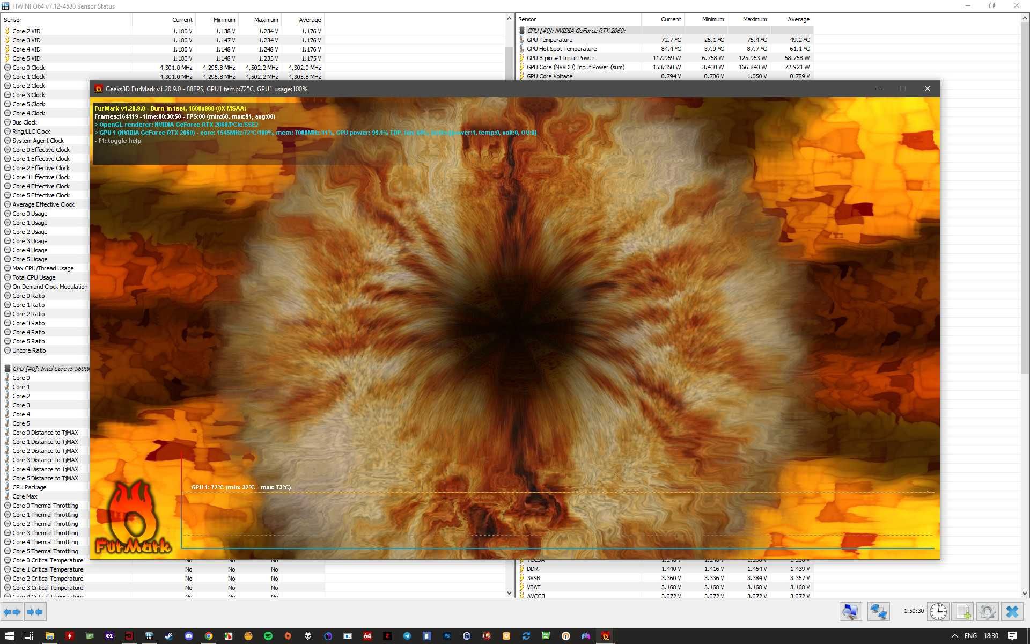Open Task View on the taskbar

coord(29,636)
